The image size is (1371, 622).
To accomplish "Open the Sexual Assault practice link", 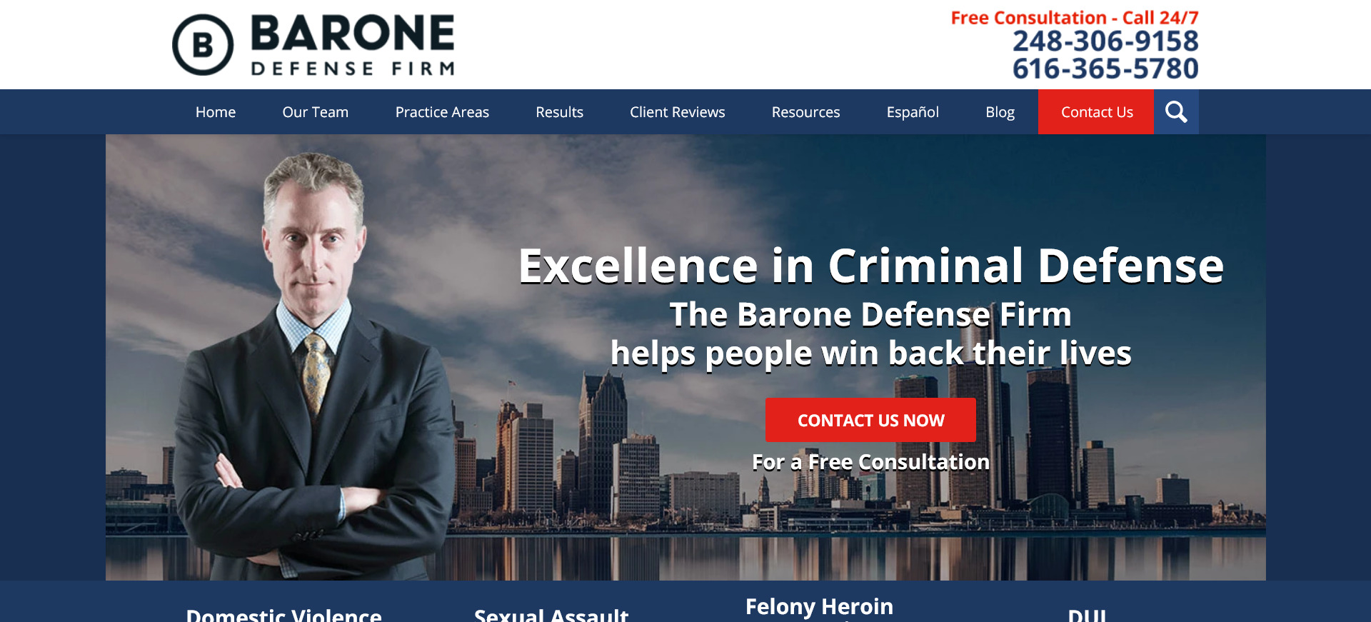I will (x=551, y=614).
